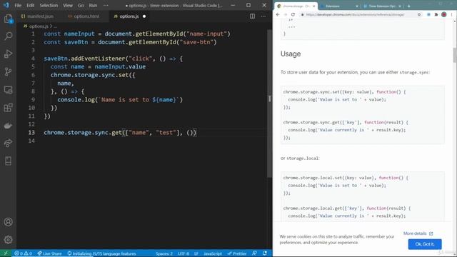
Task: Open the Chrome profile avatar
Action: (x=444, y=14)
